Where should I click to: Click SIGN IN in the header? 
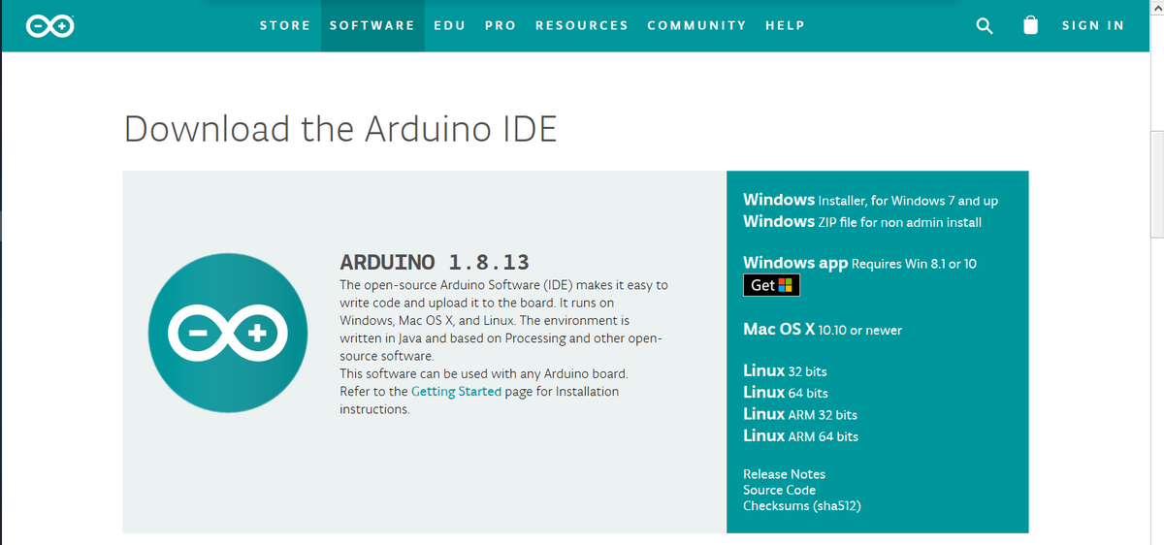tap(1093, 26)
